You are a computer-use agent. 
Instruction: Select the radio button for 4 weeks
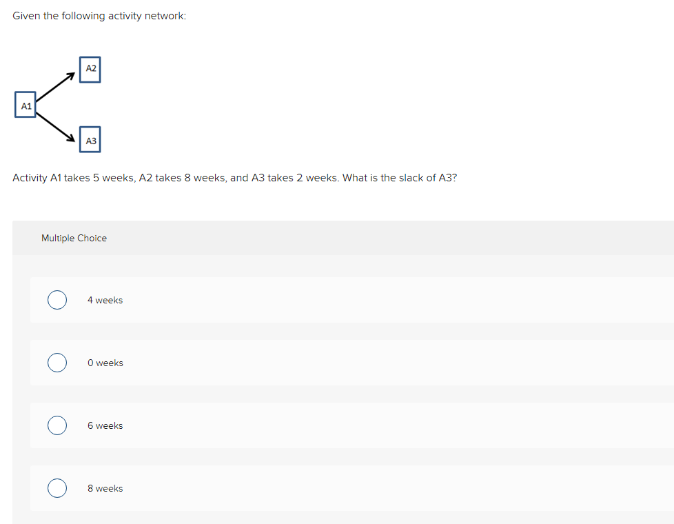[x=57, y=300]
